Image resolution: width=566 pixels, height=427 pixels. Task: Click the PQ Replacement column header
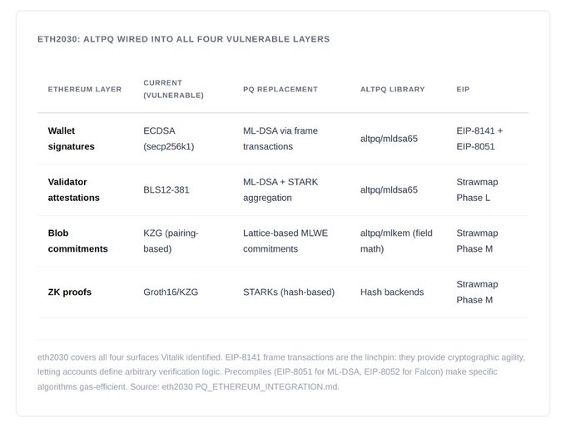pyautogui.click(x=281, y=89)
